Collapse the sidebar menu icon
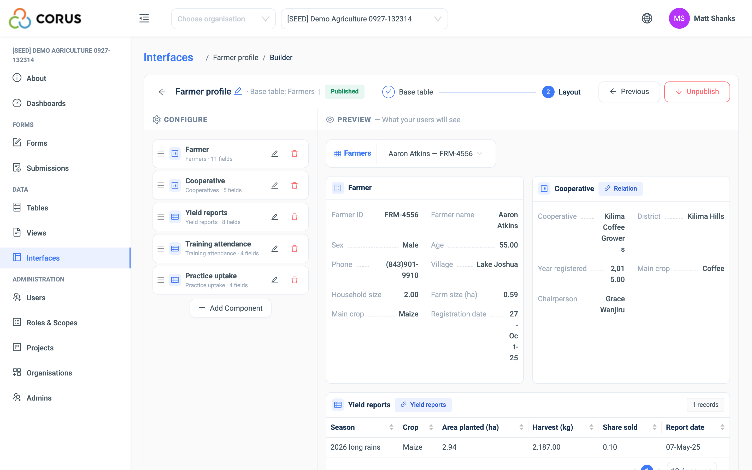This screenshot has width=752, height=470. click(144, 19)
